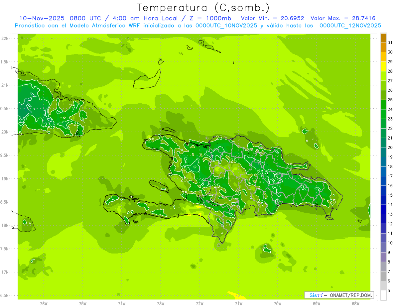
Task: Click the '10' color scale label
Action: [390, 243]
